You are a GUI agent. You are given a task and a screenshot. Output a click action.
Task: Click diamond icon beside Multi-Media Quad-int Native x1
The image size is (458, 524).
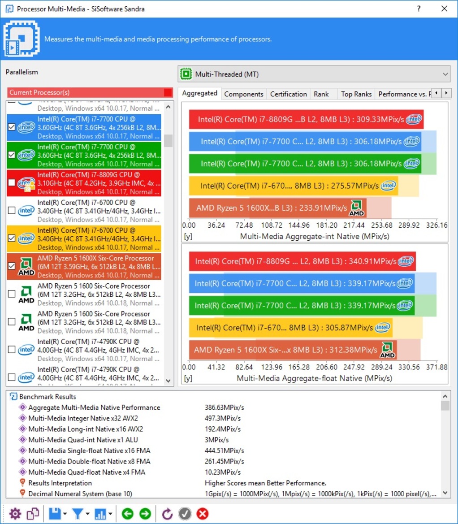pos(23,440)
